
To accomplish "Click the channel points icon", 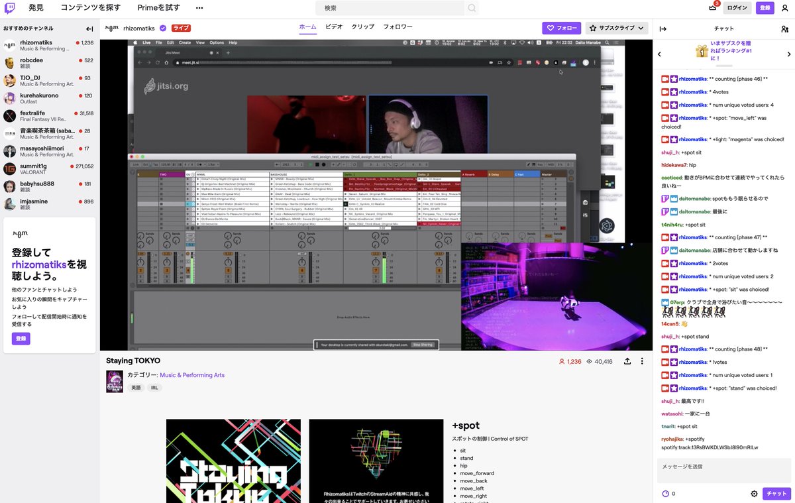I will [x=665, y=494].
